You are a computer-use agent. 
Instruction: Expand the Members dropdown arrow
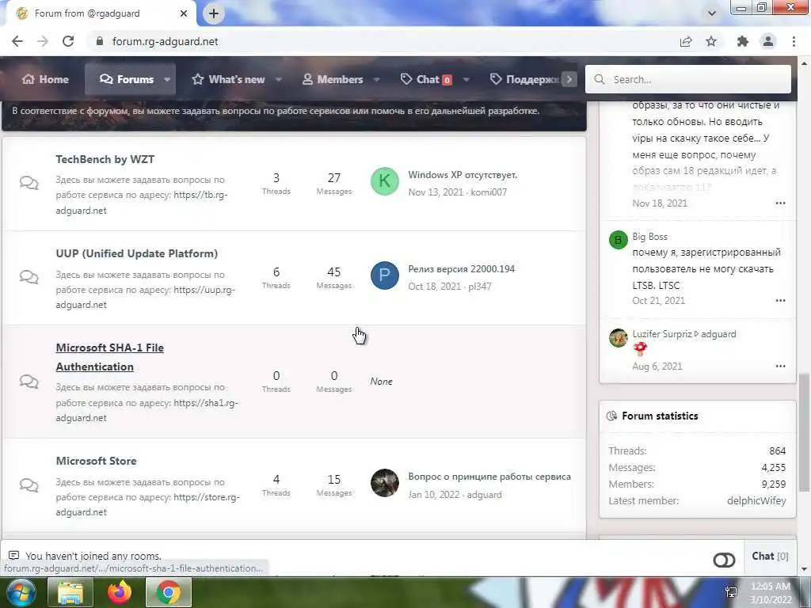coord(376,80)
